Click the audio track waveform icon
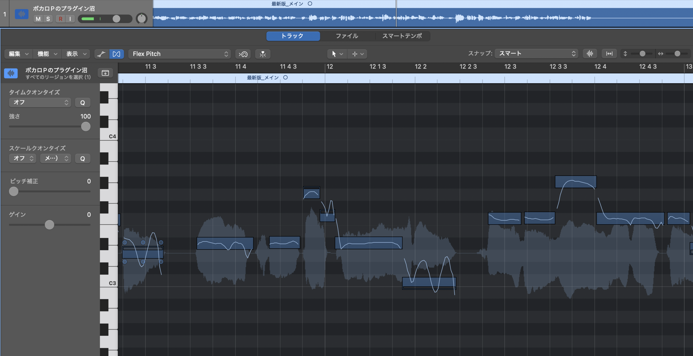 click(21, 14)
